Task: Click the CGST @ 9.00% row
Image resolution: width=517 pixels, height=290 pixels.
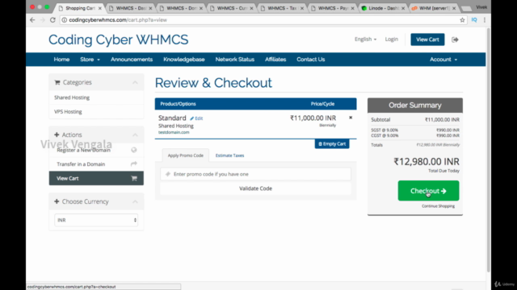Action: 415,135
